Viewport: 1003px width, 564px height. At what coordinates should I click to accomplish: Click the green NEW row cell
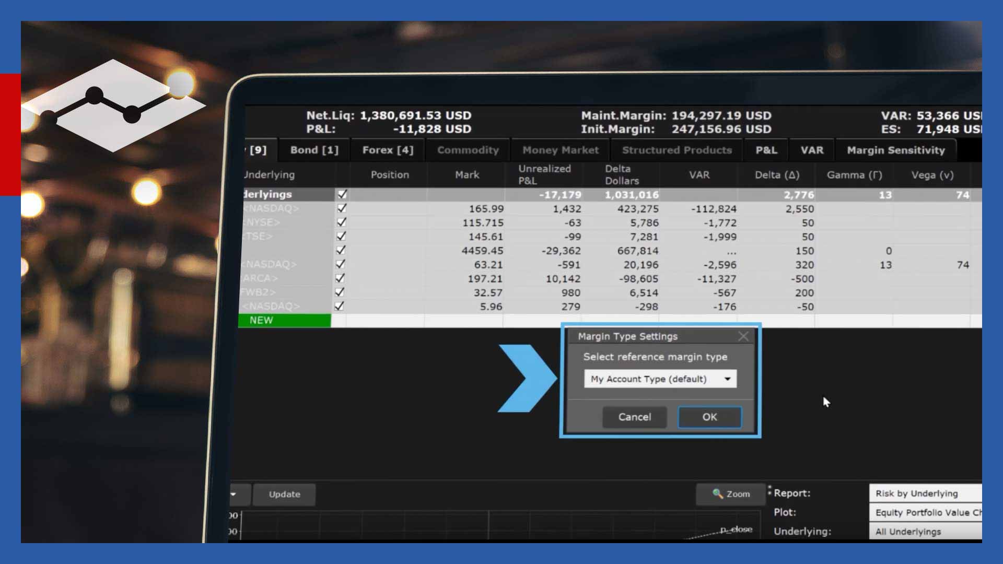pyautogui.click(x=285, y=320)
